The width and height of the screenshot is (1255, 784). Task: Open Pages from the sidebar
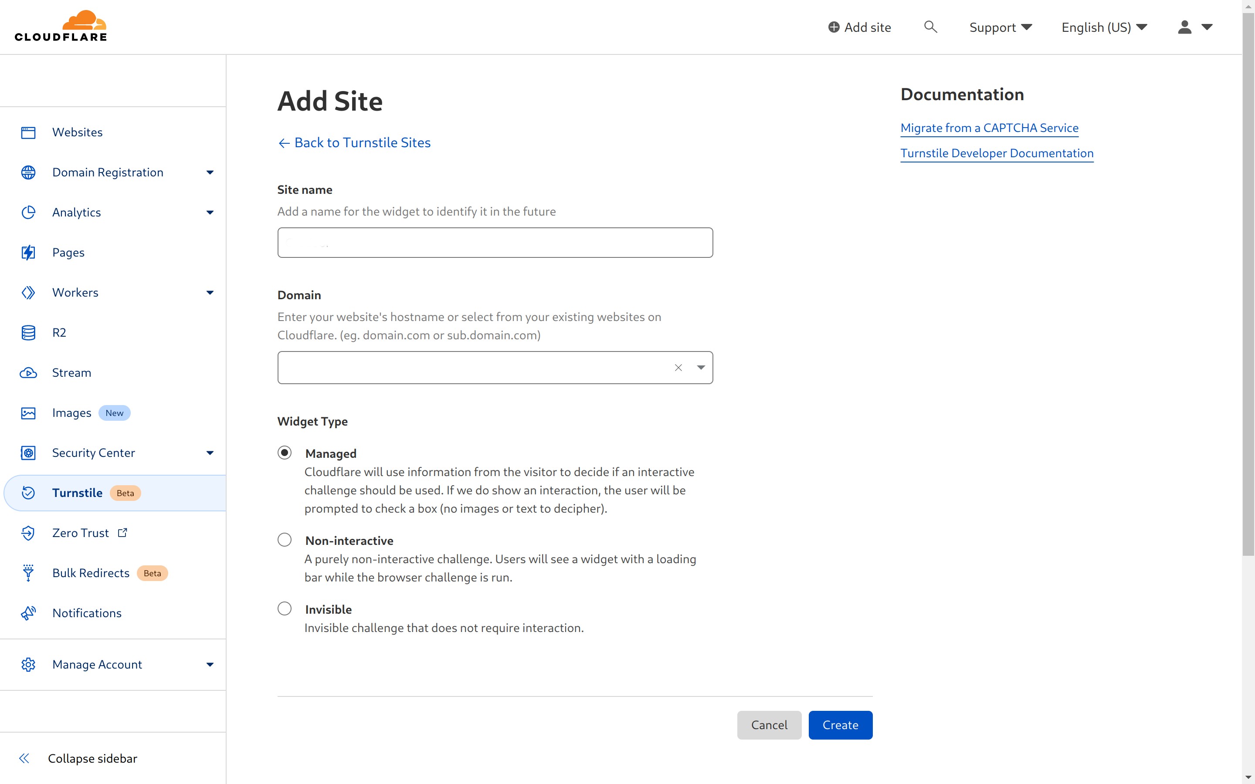68,253
